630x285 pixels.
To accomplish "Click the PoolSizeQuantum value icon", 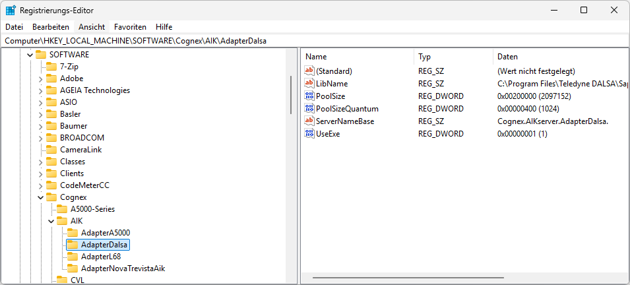I will [x=310, y=109].
